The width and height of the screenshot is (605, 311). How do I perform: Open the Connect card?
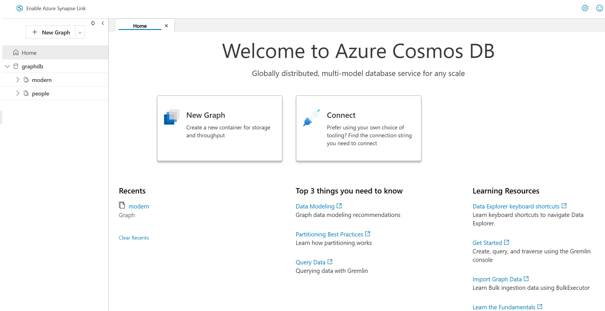358,128
